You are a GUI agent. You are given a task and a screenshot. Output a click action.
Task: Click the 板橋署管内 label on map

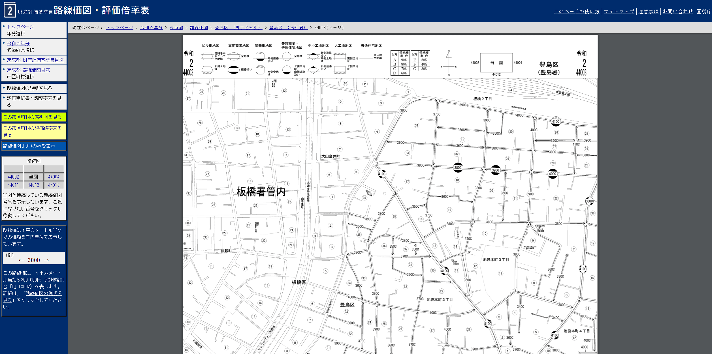tap(261, 192)
